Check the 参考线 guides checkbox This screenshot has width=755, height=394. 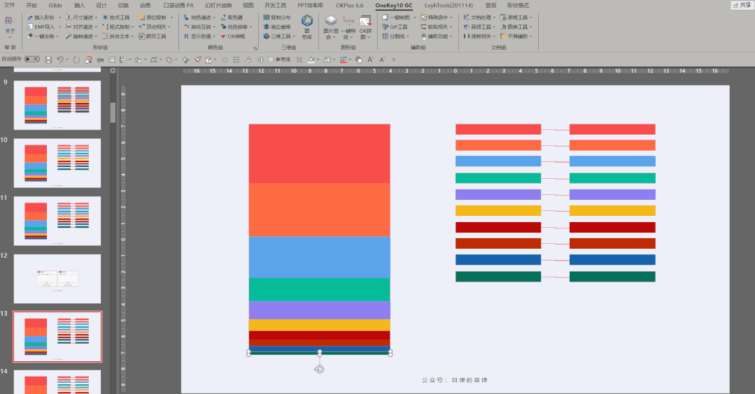(x=271, y=59)
